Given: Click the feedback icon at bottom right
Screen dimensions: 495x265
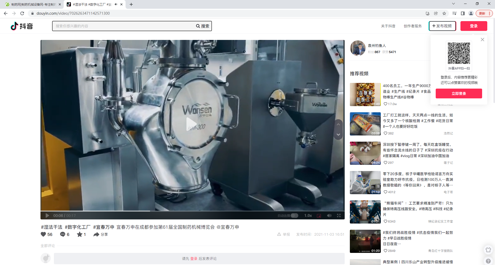Looking at the screenshot, I should click(488, 250).
